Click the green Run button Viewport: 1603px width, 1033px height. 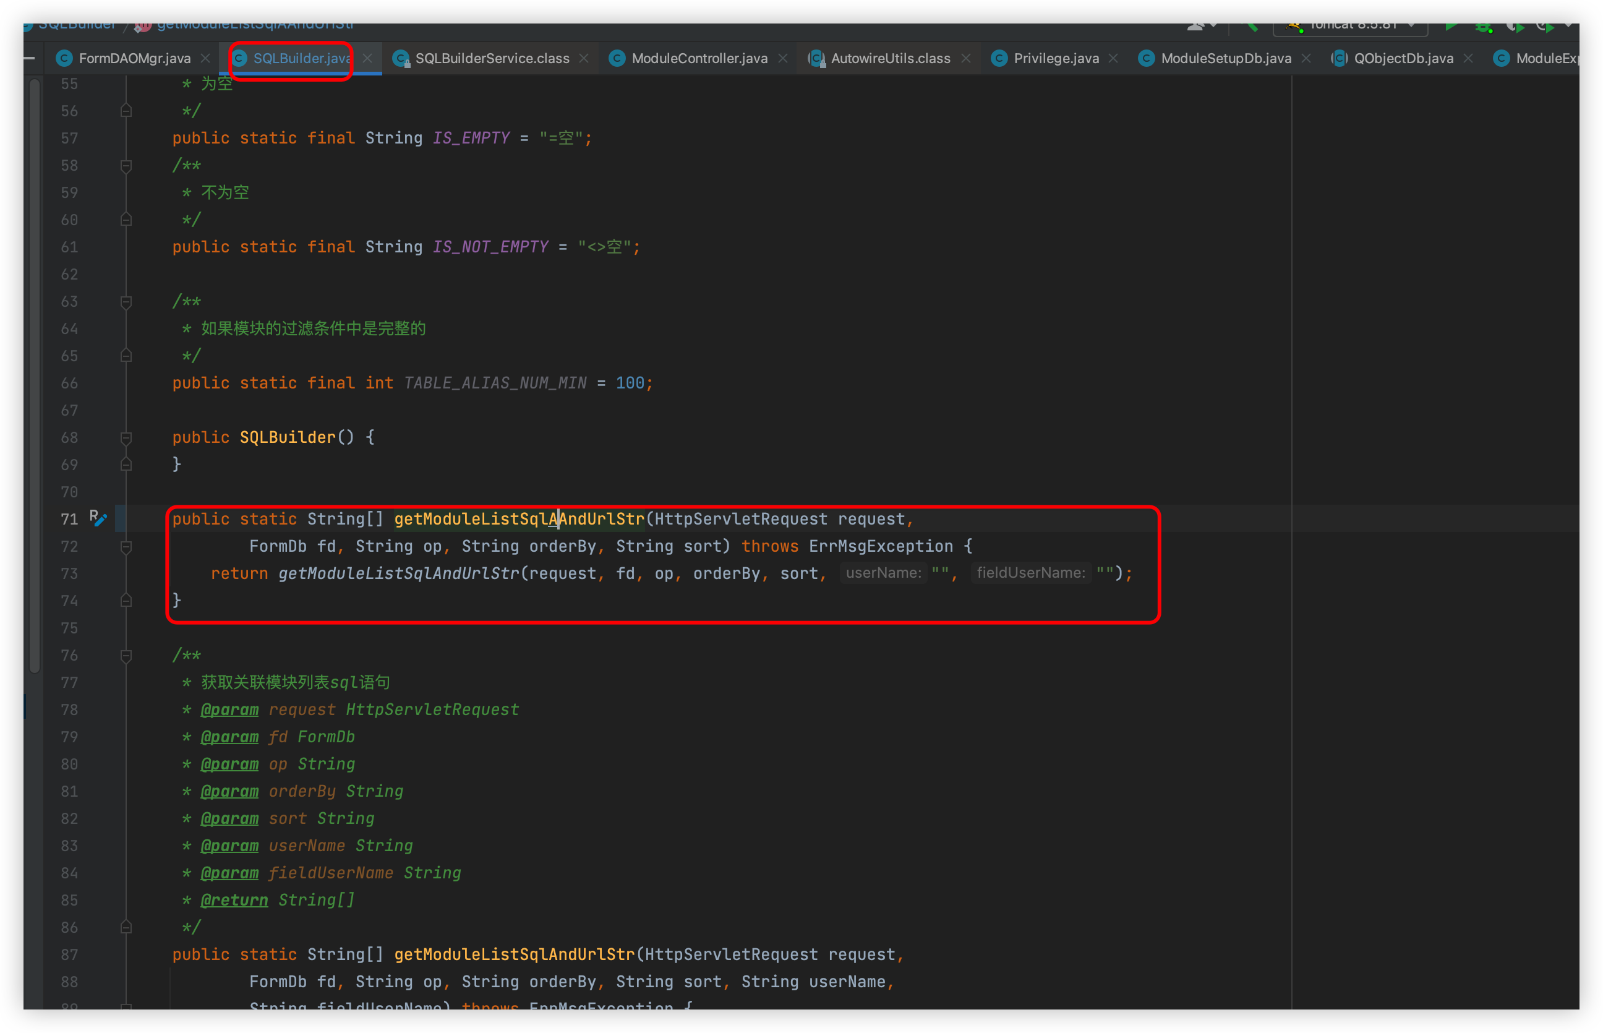(x=1450, y=26)
